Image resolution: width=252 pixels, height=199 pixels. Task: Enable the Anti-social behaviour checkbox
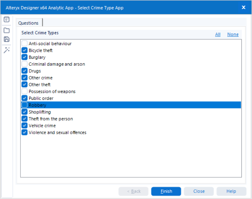pyautogui.click(x=24, y=44)
